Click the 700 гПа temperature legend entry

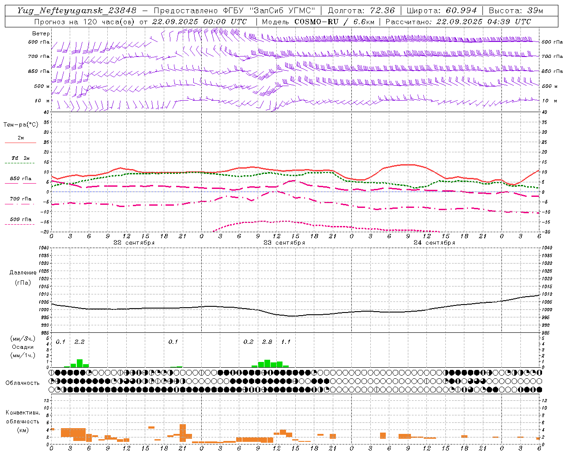click(x=21, y=199)
